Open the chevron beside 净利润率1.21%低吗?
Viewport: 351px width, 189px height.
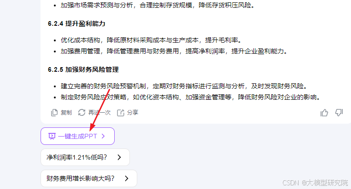[119, 157]
